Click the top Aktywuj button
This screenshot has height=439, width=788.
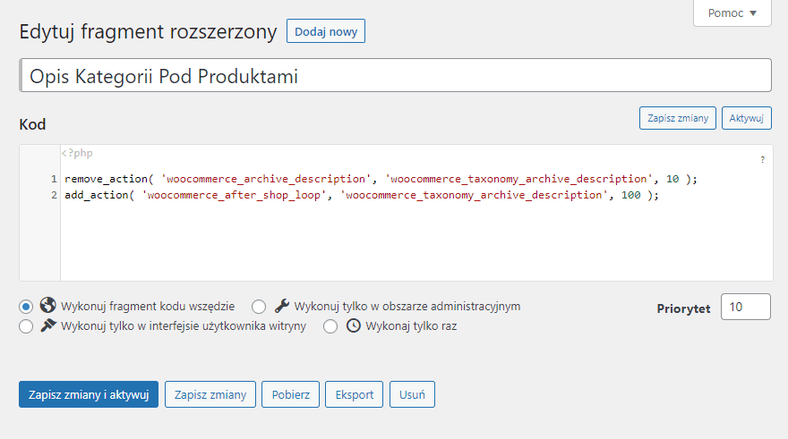[x=746, y=118]
